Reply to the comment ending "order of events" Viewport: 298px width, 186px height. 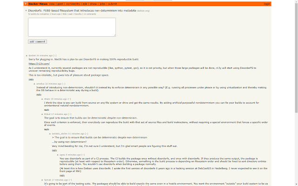(x=47, y=129)
